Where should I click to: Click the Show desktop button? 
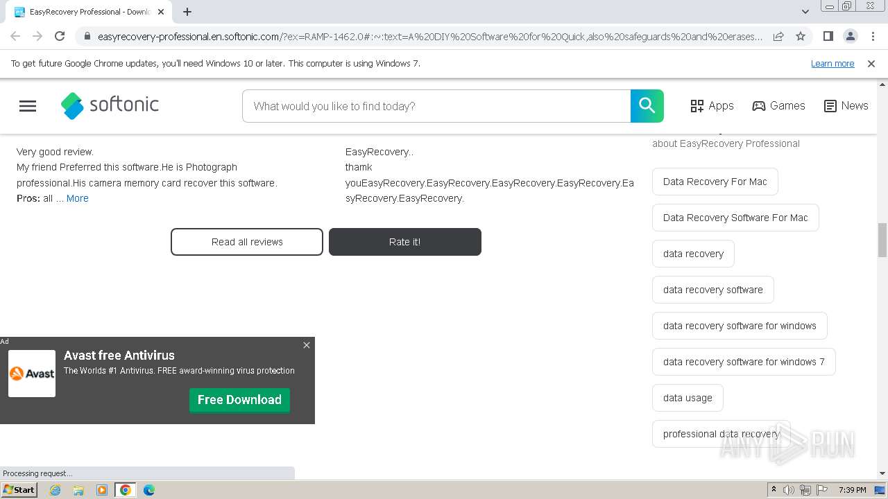pyautogui.click(x=880, y=490)
